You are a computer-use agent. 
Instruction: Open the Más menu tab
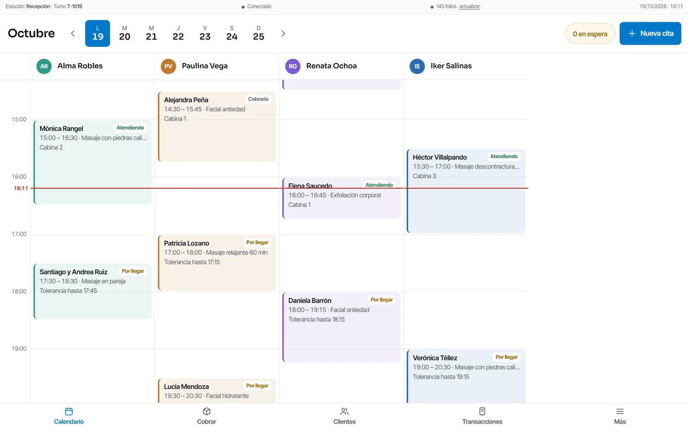[x=620, y=416]
